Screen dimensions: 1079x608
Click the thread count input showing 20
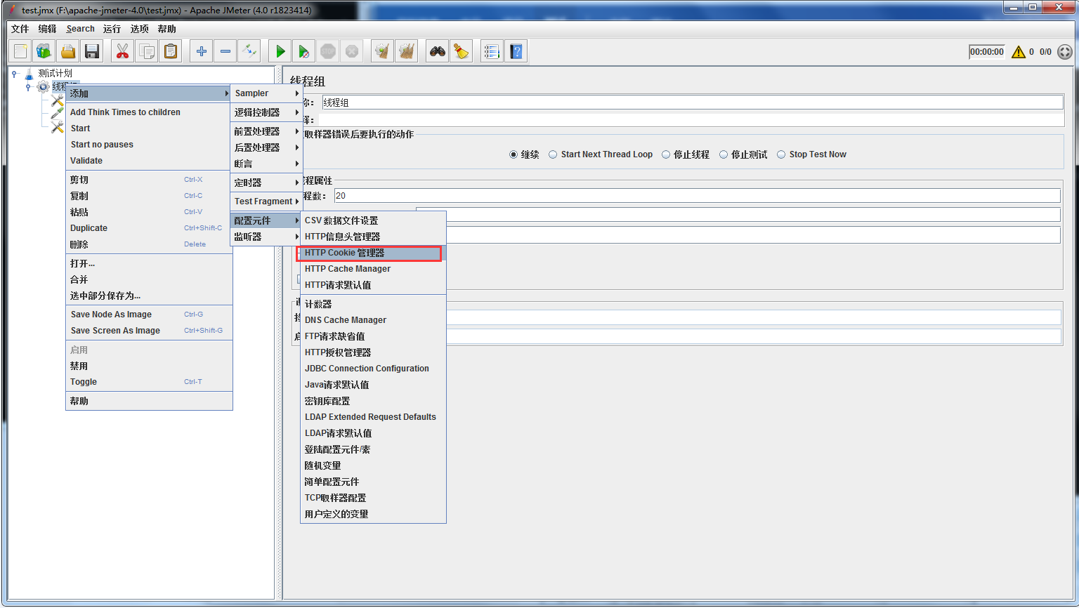[421, 195]
